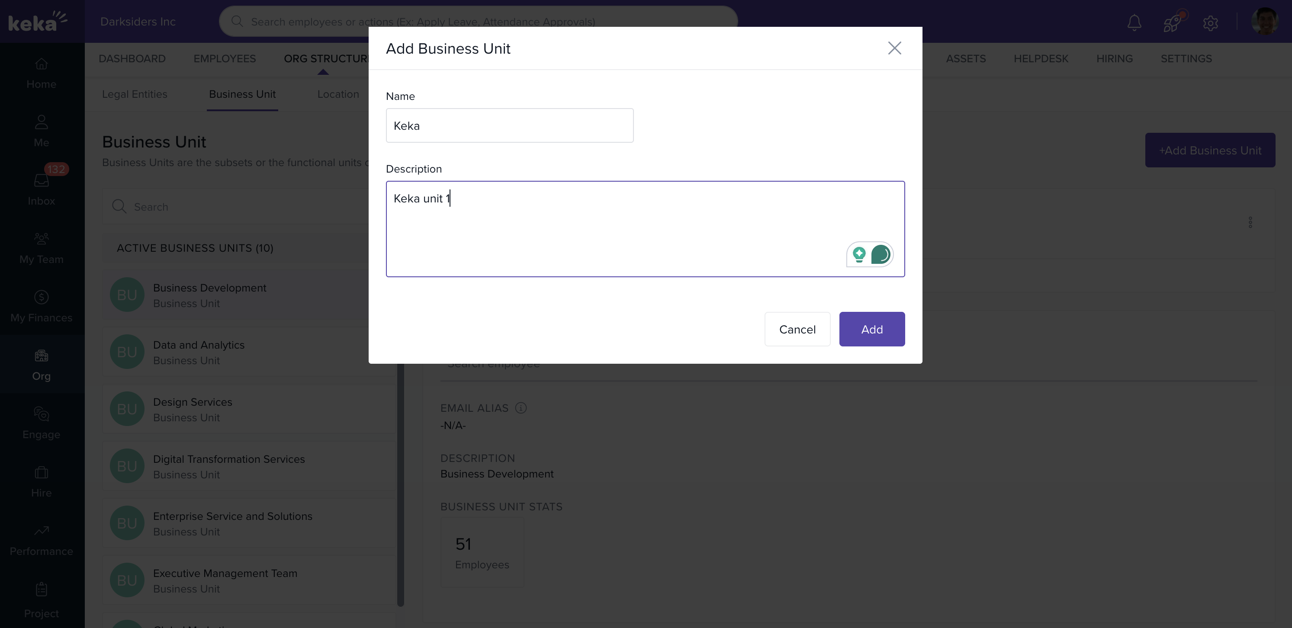Image resolution: width=1292 pixels, height=628 pixels.
Task: Click the lightbulb suggestion icon
Action: point(858,254)
